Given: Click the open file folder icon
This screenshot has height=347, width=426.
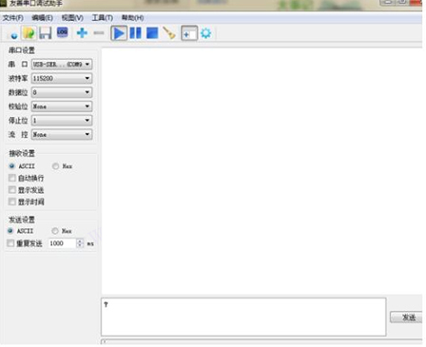Looking at the screenshot, I should 29,33.
